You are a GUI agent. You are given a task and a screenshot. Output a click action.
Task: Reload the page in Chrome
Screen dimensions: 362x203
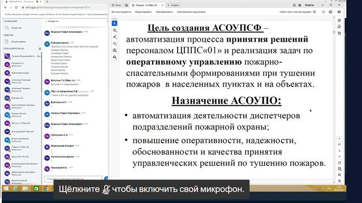tap(16, 7)
